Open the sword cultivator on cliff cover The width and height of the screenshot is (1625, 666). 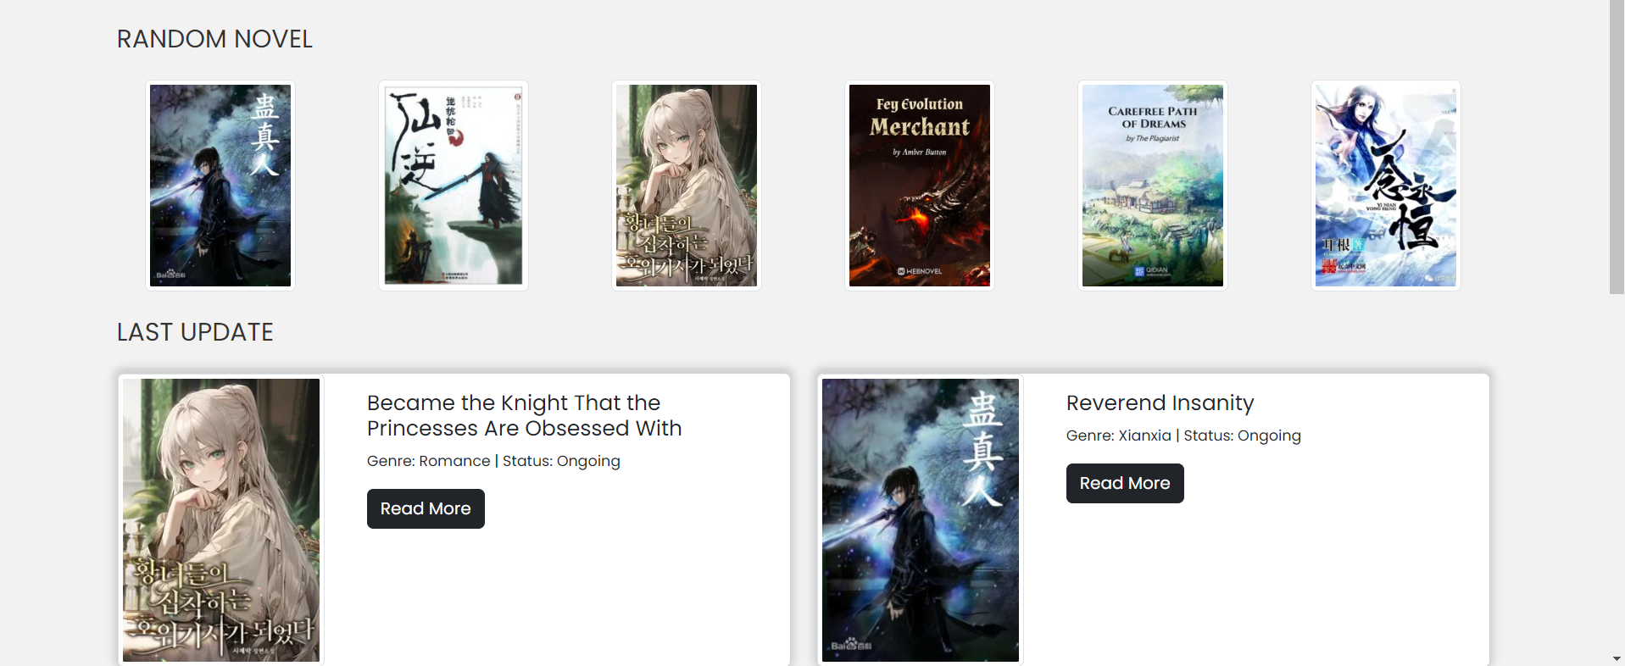point(454,186)
